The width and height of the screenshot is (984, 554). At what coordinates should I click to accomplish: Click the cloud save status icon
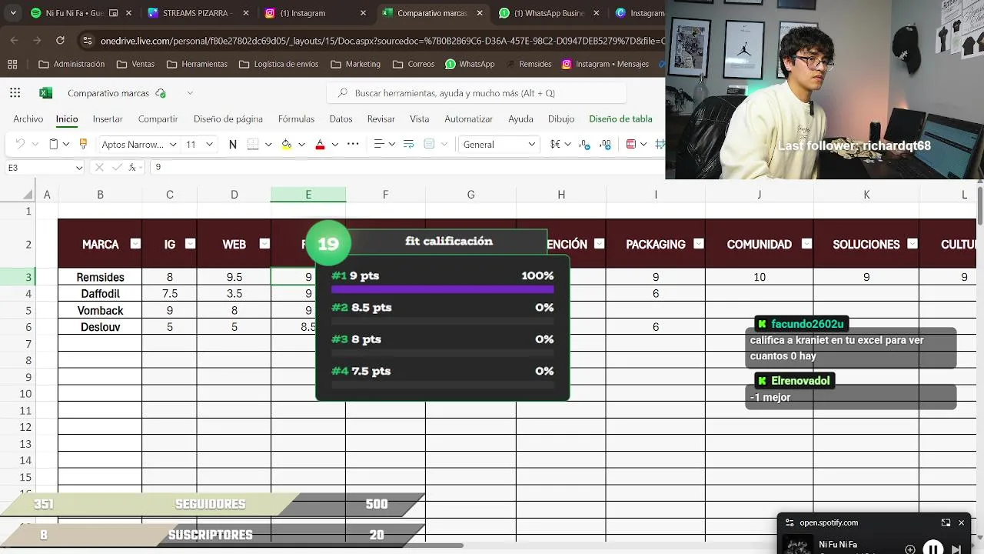[x=161, y=93]
